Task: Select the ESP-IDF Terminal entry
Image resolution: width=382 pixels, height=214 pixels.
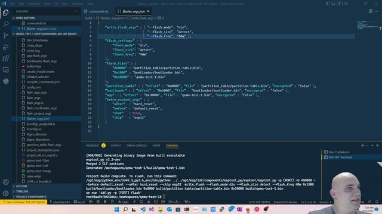Action: coord(352,157)
